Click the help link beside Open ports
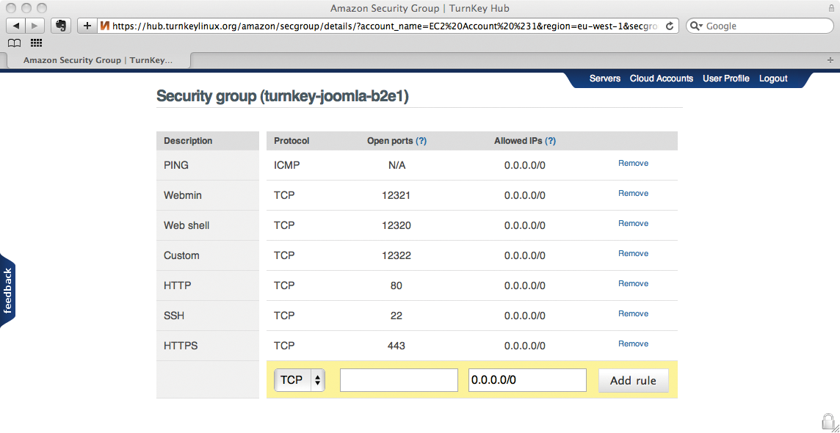This screenshot has height=433, width=840. (421, 141)
